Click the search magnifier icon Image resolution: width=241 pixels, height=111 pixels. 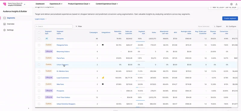(37, 27)
